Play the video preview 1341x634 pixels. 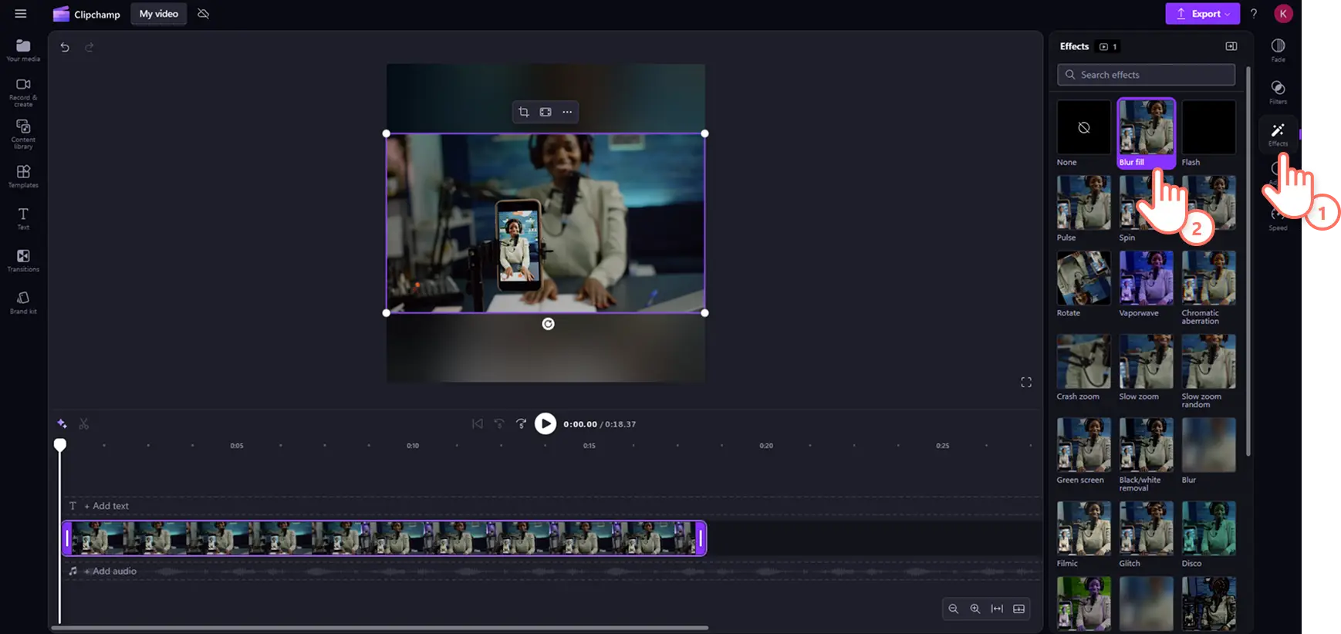546,423
